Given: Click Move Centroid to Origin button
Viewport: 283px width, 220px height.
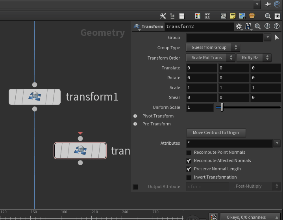Looking at the screenshot, I should pyautogui.click(x=216, y=133).
